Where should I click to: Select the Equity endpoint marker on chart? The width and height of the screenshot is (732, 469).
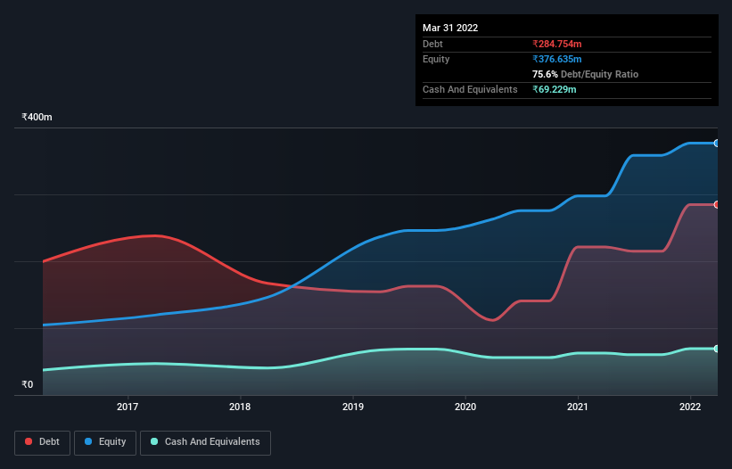[717, 144]
